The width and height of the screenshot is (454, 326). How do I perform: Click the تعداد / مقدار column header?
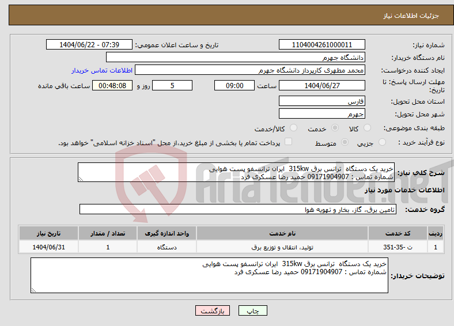pyautogui.click(x=108, y=233)
